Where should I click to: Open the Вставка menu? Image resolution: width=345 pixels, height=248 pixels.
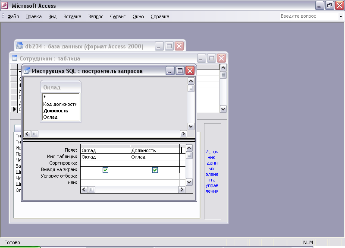pyautogui.click(x=72, y=16)
